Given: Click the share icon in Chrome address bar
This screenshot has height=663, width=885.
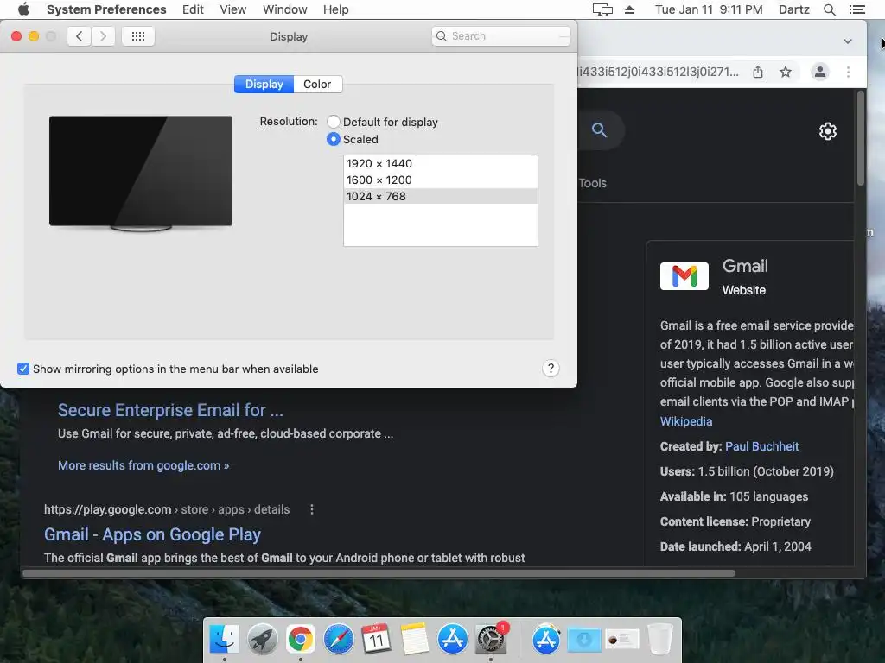Looking at the screenshot, I should tap(758, 72).
